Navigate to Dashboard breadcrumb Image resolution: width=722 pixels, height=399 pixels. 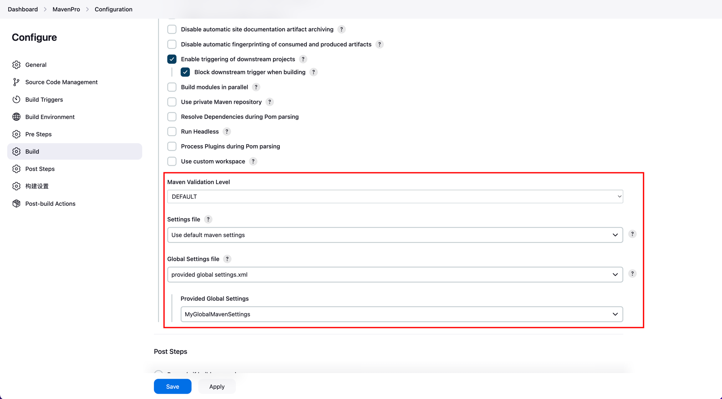23,9
